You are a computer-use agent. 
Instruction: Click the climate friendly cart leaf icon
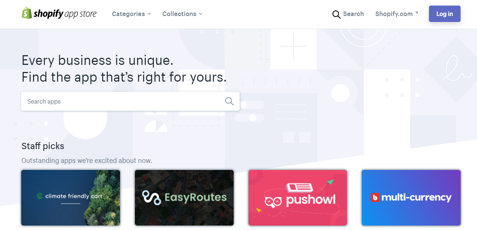coord(40,196)
